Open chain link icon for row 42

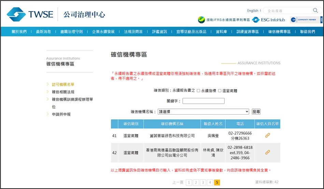(x=267, y=152)
